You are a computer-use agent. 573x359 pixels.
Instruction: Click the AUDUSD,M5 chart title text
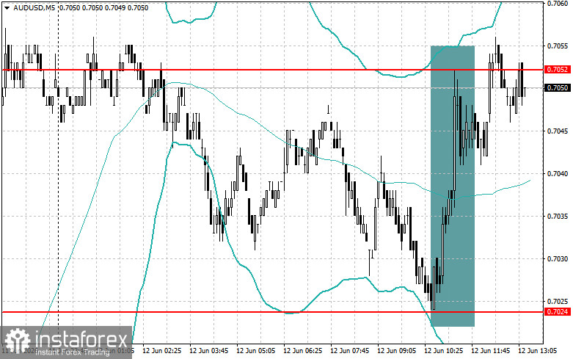[x=34, y=7]
